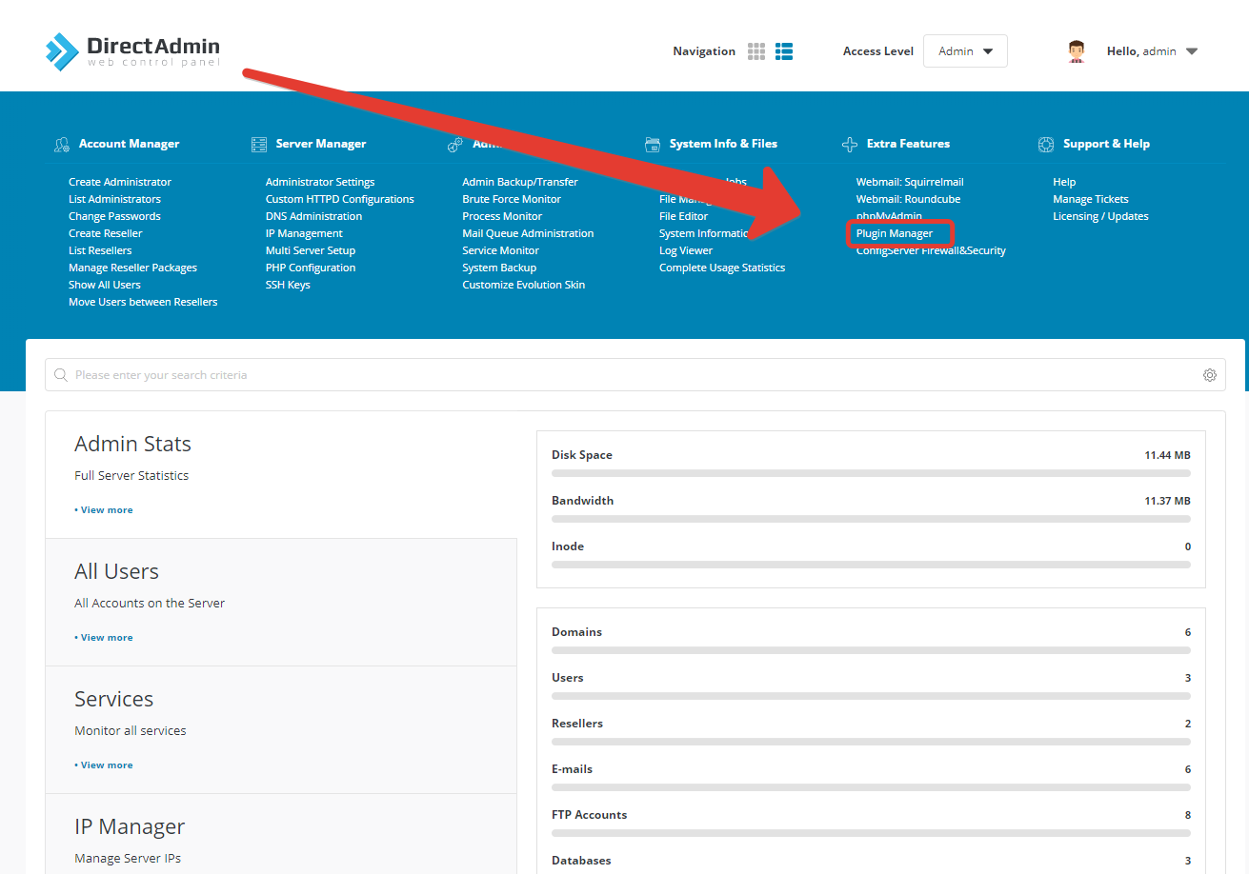This screenshot has height=874, width=1249.
Task: Expand the Hello admin user menu
Action: [1152, 50]
